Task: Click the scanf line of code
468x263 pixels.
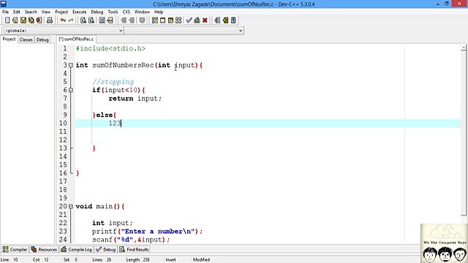Action: pyautogui.click(x=131, y=240)
